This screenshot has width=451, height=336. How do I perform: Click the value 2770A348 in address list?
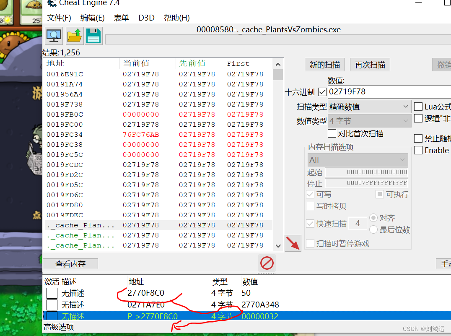click(x=260, y=305)
